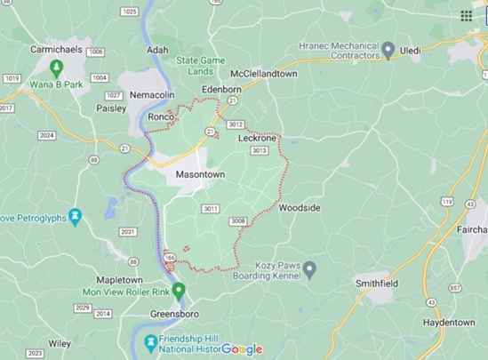Screen dimensions: 488x360
Task: Select the Petroglyphs landmark marker icon
Action: click(x=76, y=217)
